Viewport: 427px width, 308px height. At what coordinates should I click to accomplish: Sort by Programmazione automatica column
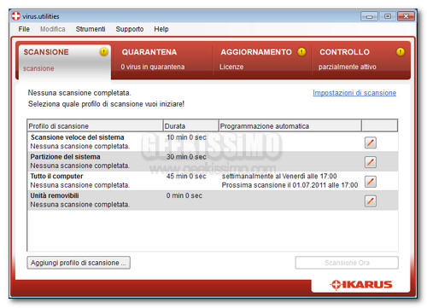(290, 125)
